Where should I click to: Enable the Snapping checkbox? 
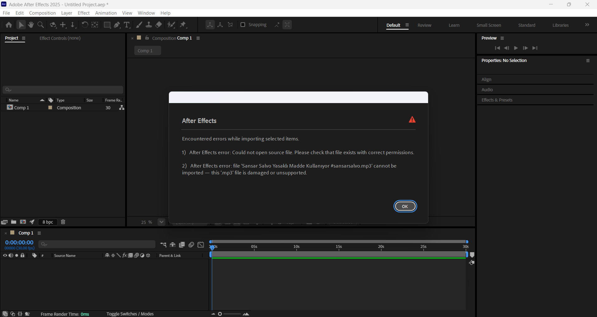243,25
